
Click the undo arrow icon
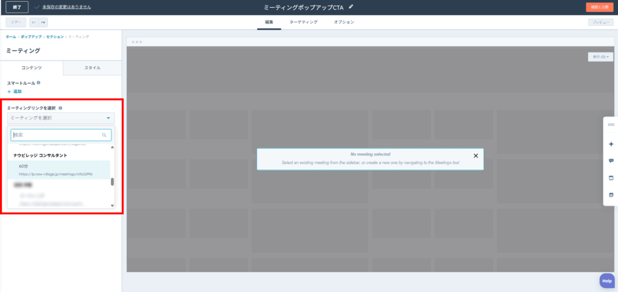point(34,22)
